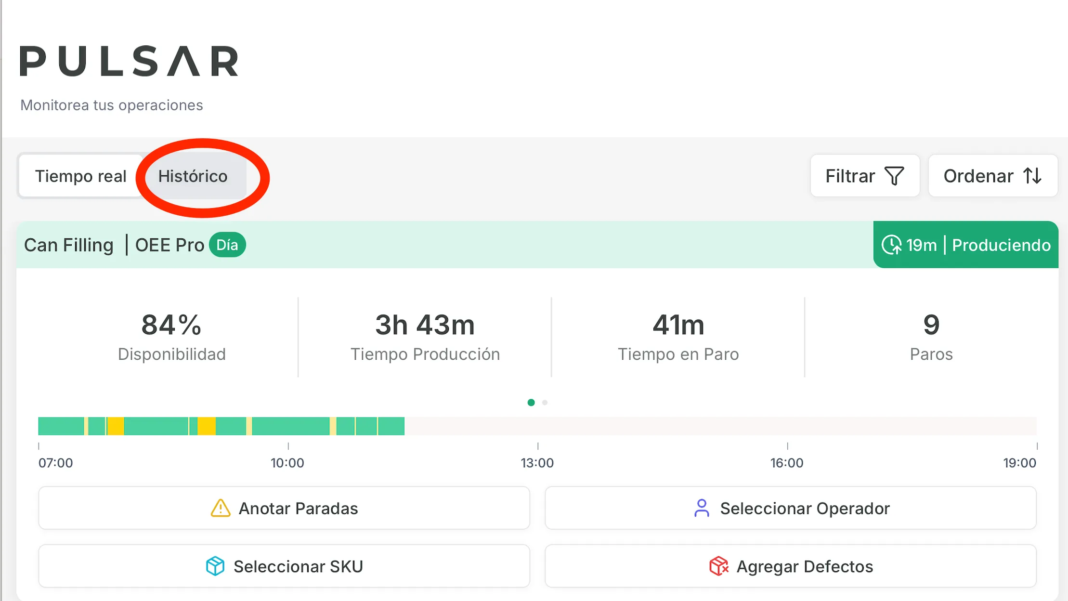Click the 41m Tiempo en Paro metric
Image resolution: width=1068 pixels, height=601 pixels.
(x=678, y=337)
